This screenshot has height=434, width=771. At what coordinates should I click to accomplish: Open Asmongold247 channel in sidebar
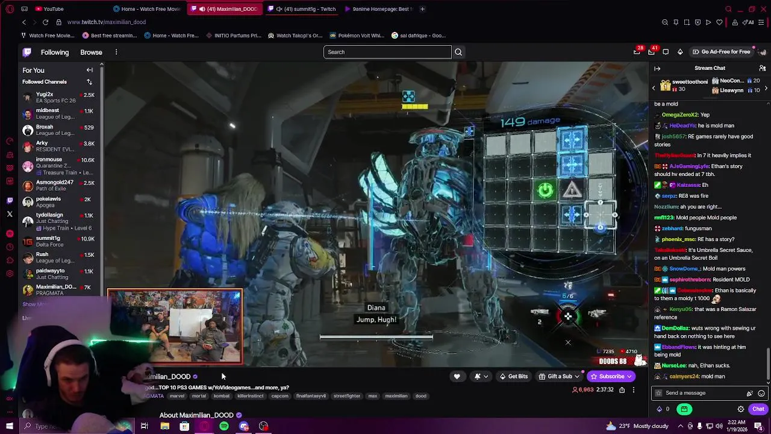[x=59, y=186]
